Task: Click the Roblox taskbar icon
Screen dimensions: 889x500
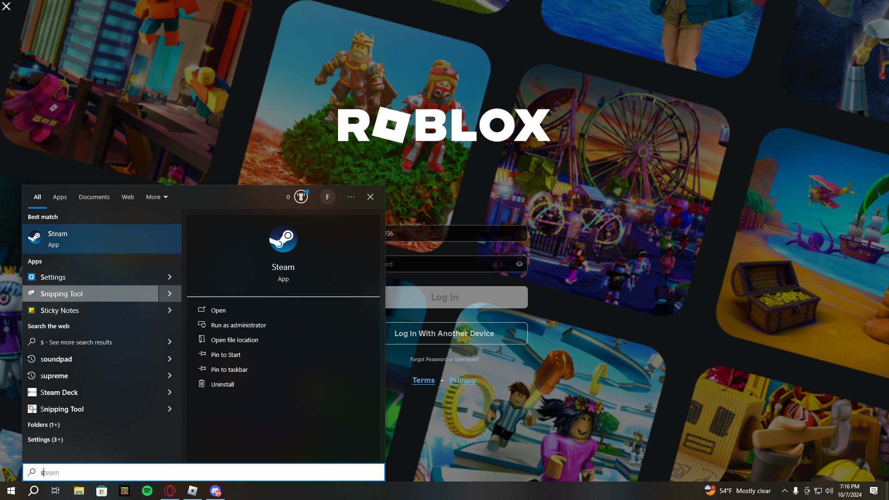Action: (193, 491)
